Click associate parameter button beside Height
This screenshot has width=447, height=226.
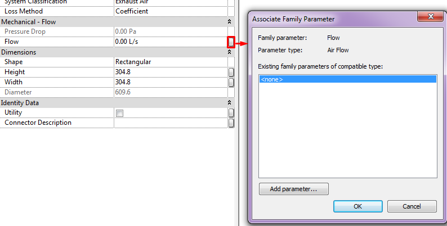click(231, 73)
